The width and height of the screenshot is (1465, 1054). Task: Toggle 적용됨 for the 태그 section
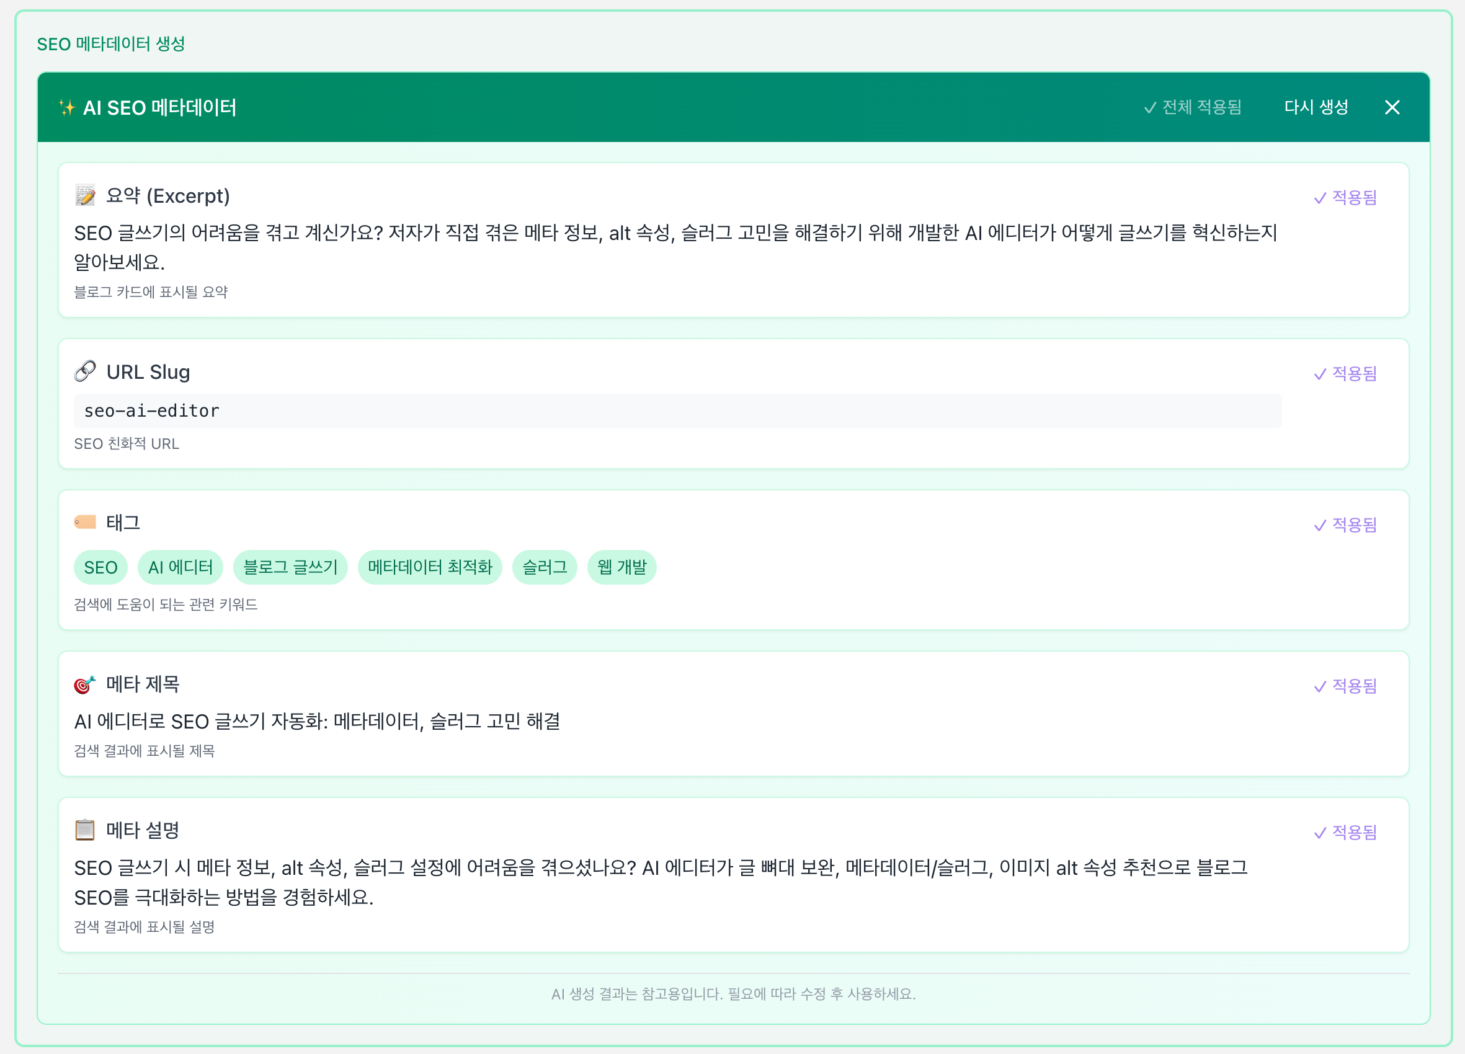tap(1345, 524)
